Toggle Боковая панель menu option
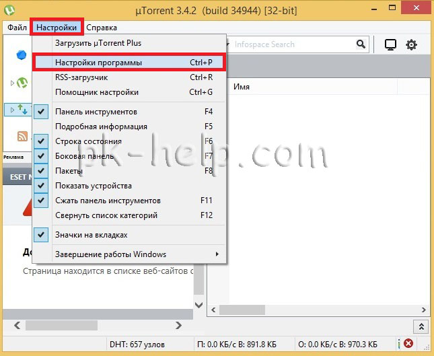This screenshot has width=434, height=356. [x=130, y=156]
